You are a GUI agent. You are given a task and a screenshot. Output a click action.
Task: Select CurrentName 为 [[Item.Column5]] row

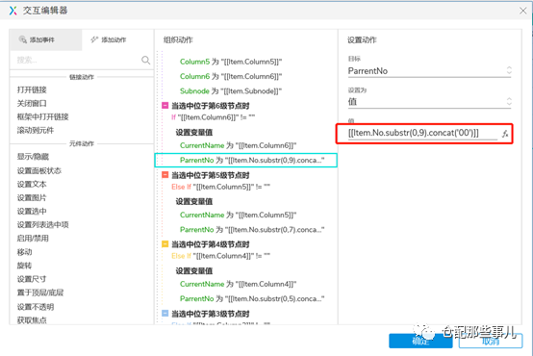pyautogui.click(x=239, y=215)
